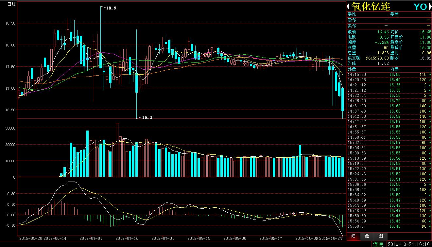The image size is (432, 247).
Task: Select the 细 detail tab
Action: coord(354,236)
